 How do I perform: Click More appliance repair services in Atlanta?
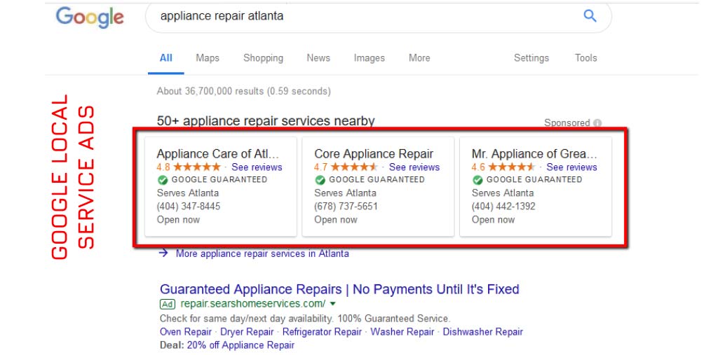pyautogui.click(x=262, y=253)
